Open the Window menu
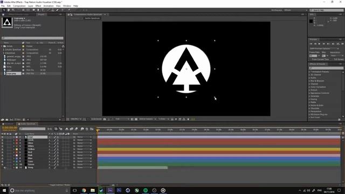345x194 pixels. [67, 6]
